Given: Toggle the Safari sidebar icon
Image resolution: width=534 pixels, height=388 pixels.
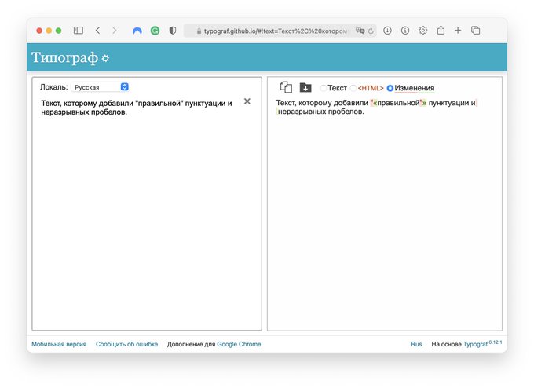Looking at the screenshot, I should [x=79, y=31].
